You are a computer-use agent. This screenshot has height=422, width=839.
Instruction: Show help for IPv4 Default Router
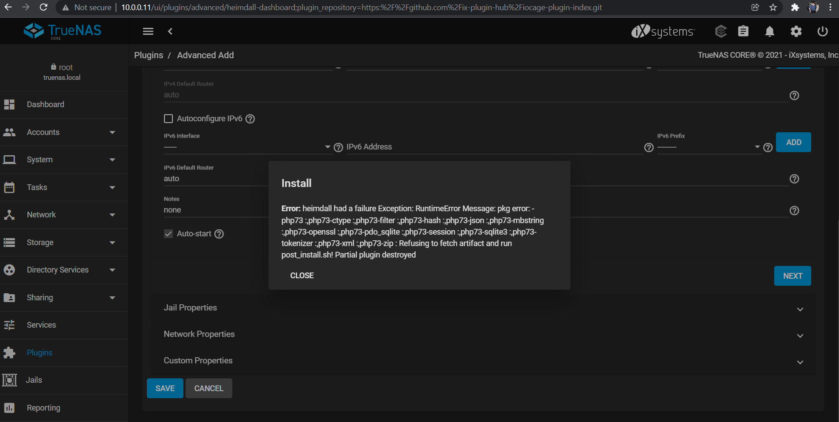(794, 95)
